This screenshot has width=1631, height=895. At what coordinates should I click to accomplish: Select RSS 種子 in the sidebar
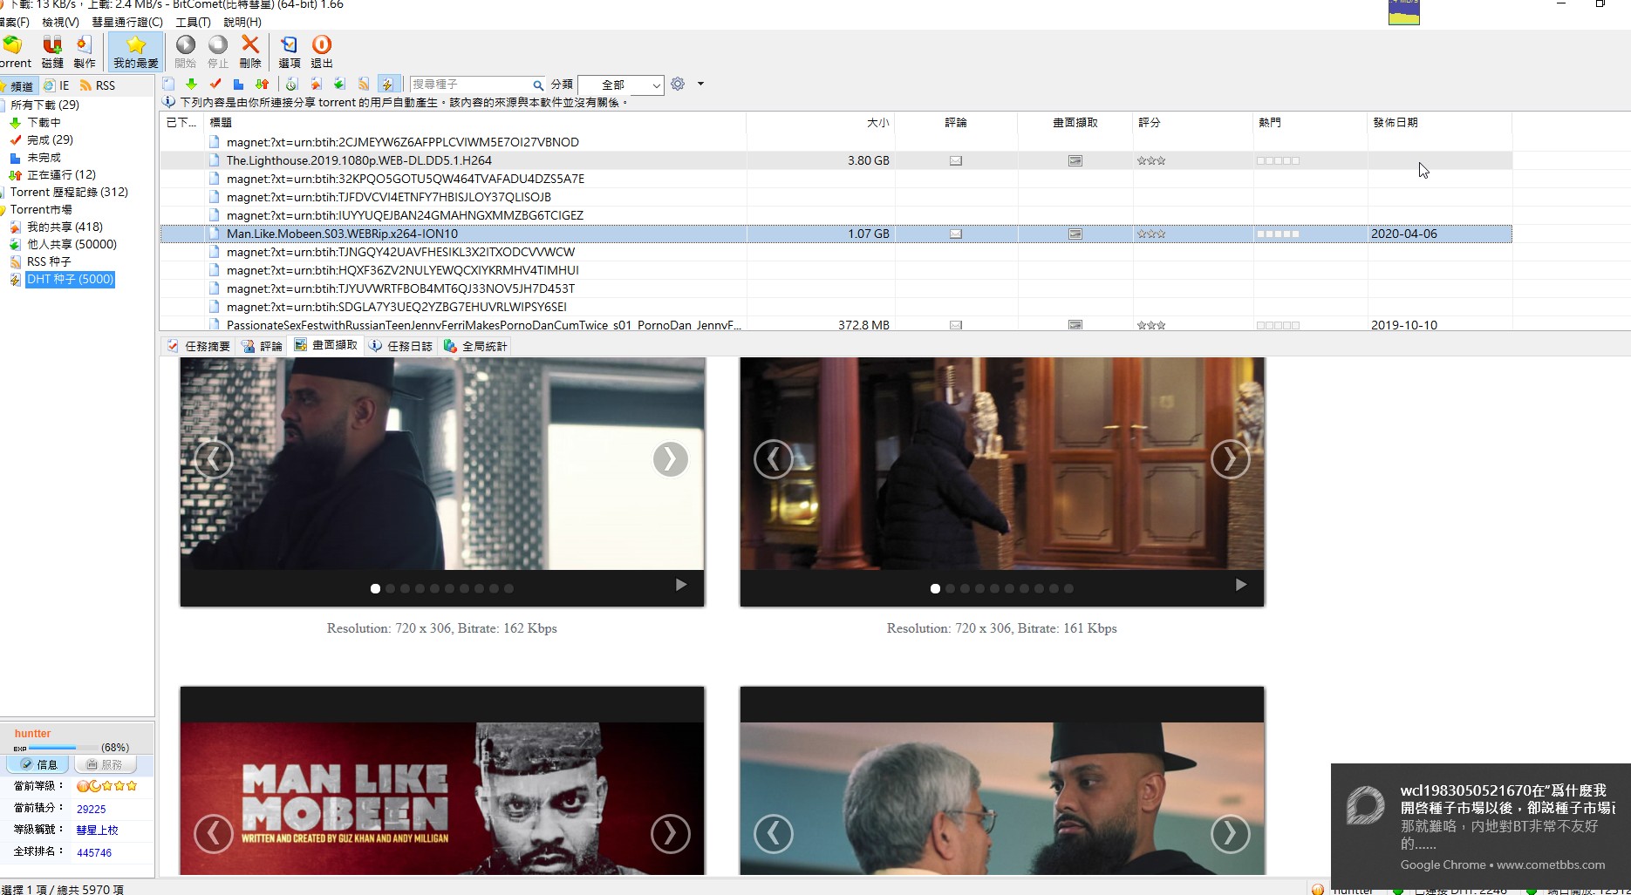click(49, 261)
